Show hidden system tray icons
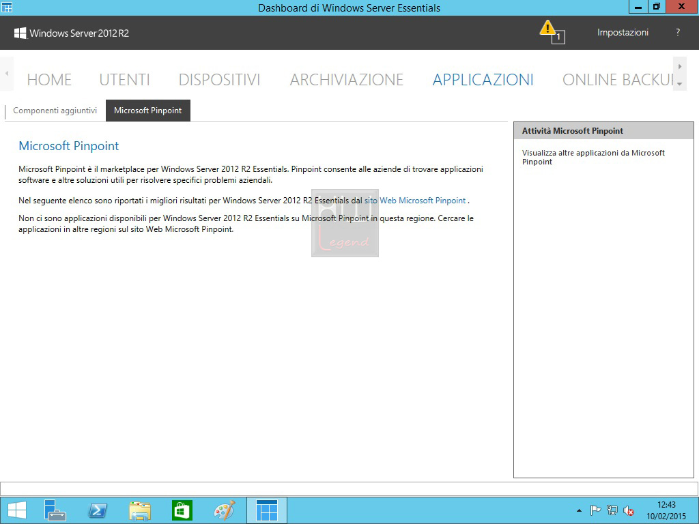The width and height of the screenshot is (699, 524). coord(579,510)
